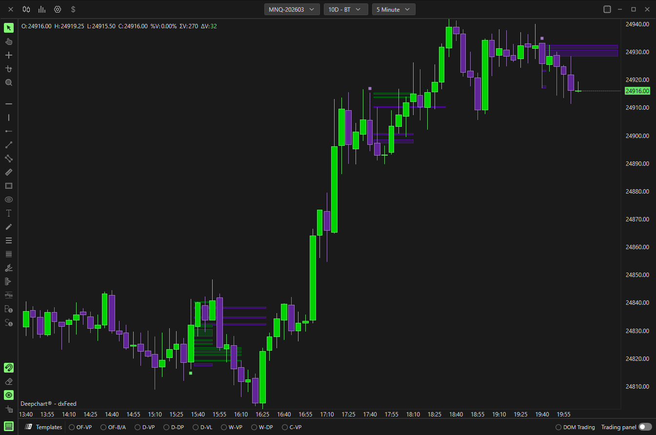The width and height of the screenshot is (656, 435).
Task: Activate the hand pan tool
Action: [x=9, y=41]
